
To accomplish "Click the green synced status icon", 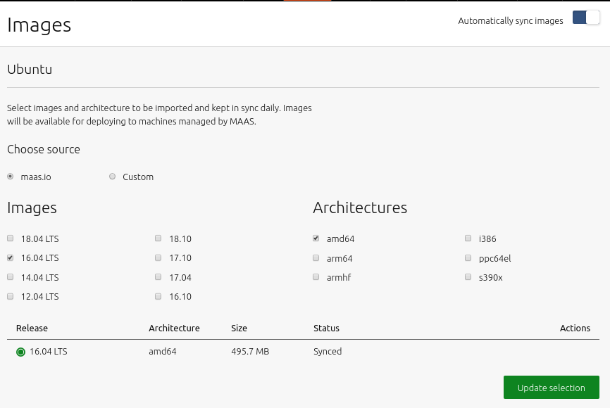I will (20, 352).
